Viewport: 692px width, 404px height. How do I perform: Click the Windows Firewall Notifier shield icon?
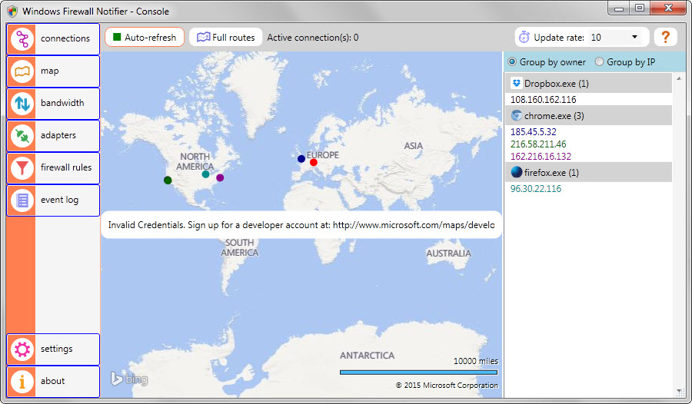coord(12,11)
